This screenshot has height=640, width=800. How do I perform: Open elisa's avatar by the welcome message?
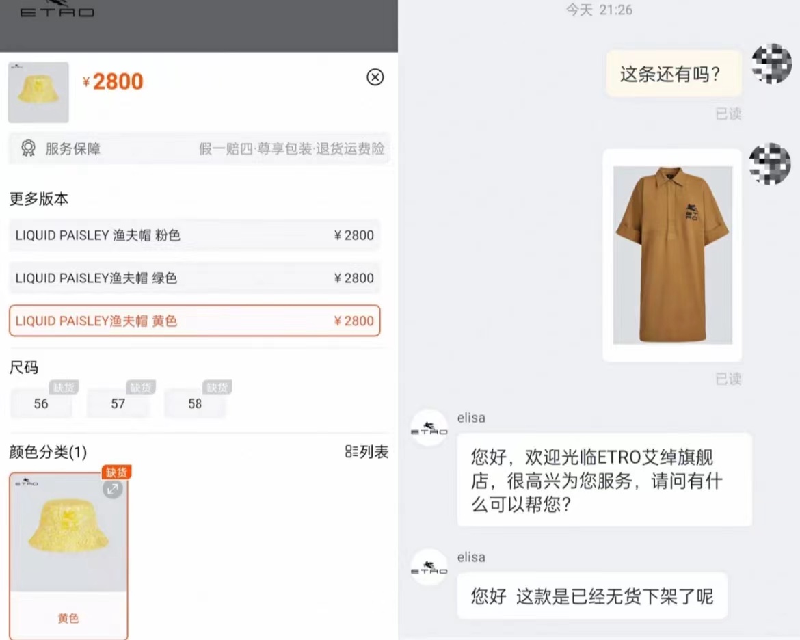point(429,429)
